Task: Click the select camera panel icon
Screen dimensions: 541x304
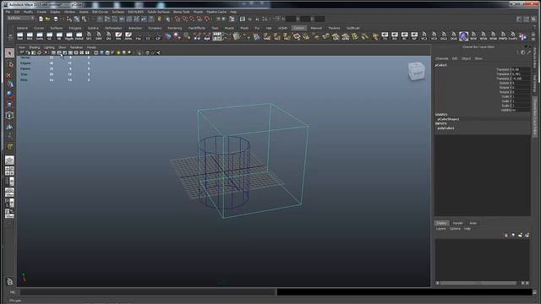Action: point(22,52)
